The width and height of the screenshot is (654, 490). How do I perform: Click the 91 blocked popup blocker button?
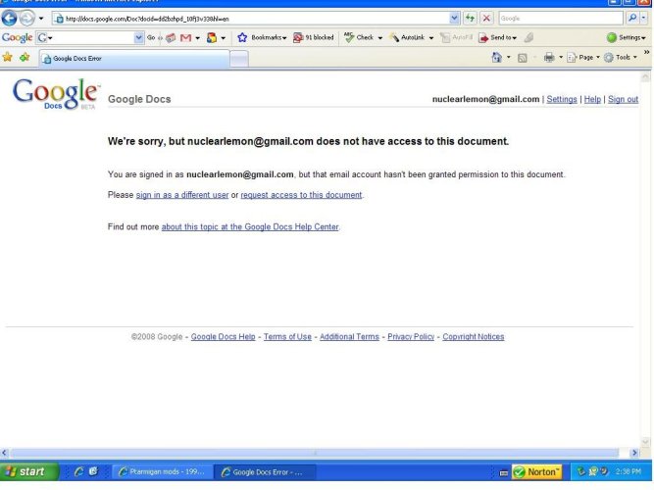(314, 37)
